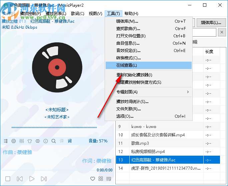
Task: Expand the 专辑封面(A) submenu
Action: click(149, 92)
